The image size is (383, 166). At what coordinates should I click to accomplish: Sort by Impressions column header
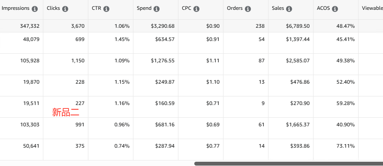pos(15,8)
